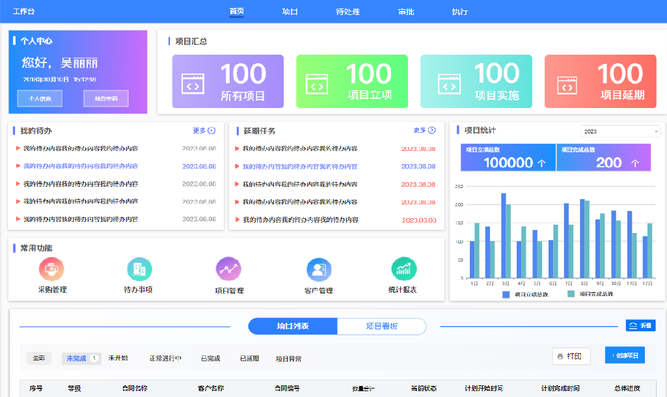Open the 统计报表 chart icon
Viewport: 667px width, 397px height.
(403, 269)
